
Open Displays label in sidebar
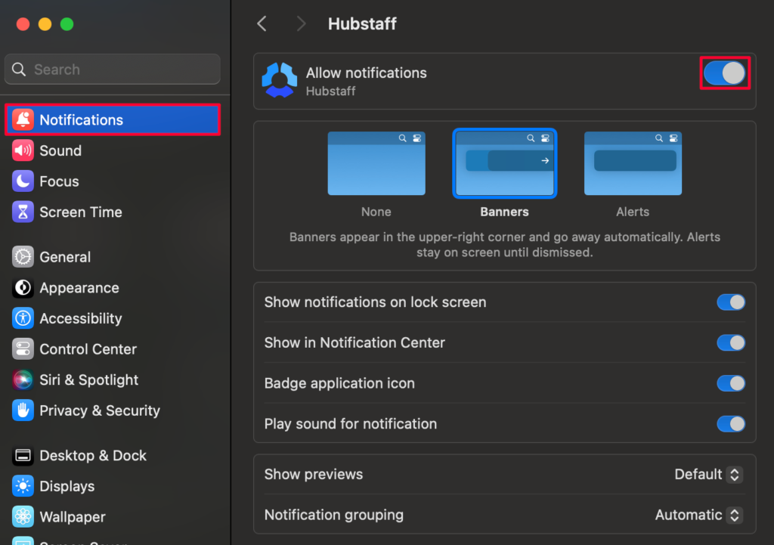click(67, 486)
